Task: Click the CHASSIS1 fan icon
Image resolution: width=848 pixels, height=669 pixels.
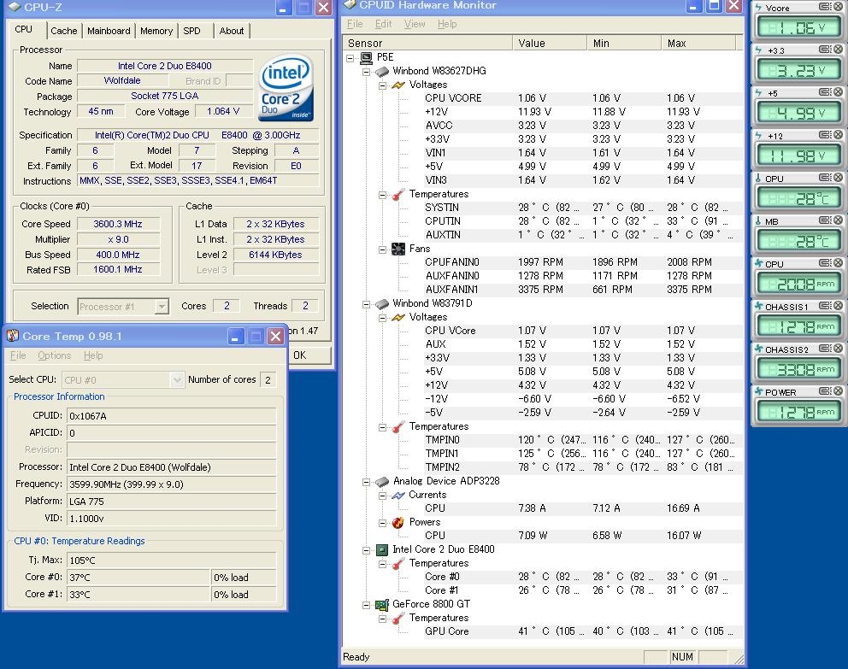Action: 758,307
